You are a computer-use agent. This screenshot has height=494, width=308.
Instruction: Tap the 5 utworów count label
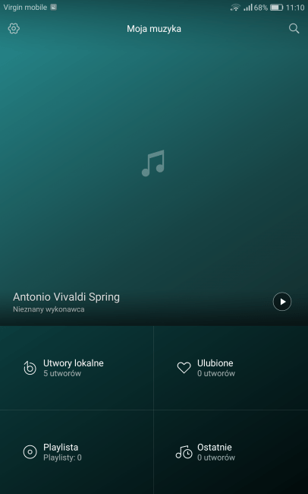tap(62, 373)
